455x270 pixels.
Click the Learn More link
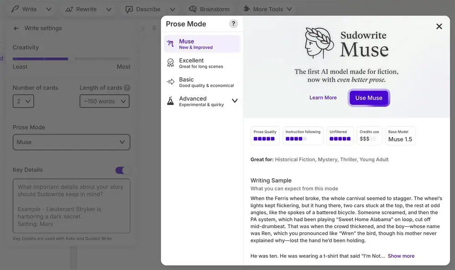[323, 97]
